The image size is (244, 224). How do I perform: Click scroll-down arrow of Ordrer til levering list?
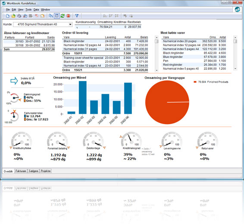tap(156, 70)
